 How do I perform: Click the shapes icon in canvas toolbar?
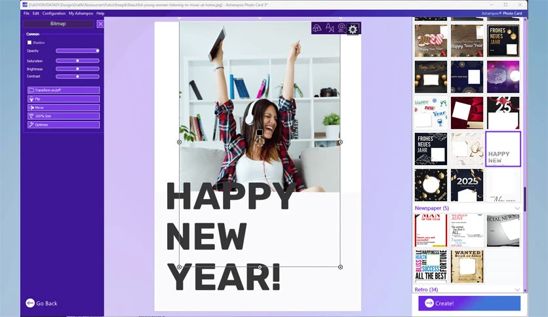[x=317, y=28]
